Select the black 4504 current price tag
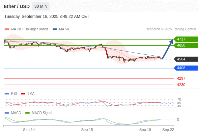Screen dimensions: 199x135 tap(186, 59)
